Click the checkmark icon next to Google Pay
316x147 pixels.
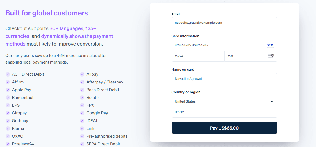click(82, 113)
